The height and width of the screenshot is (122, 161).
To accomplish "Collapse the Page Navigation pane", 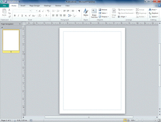I will 20,24.
